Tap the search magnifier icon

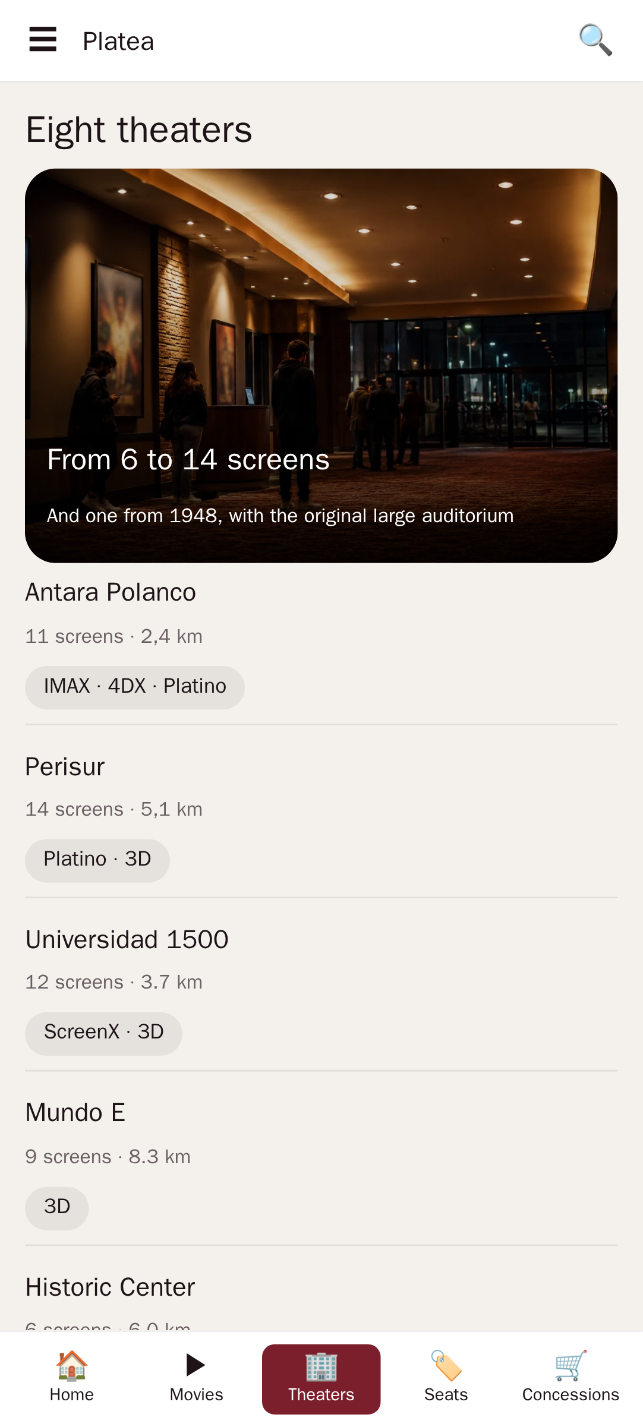(595, 40)
